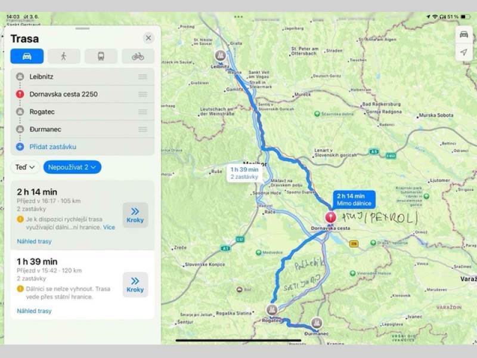Image resolution: width=477 pixels, height=358 pixels.
Task: Switch to cycling directions mode
Action: (138, 56)
